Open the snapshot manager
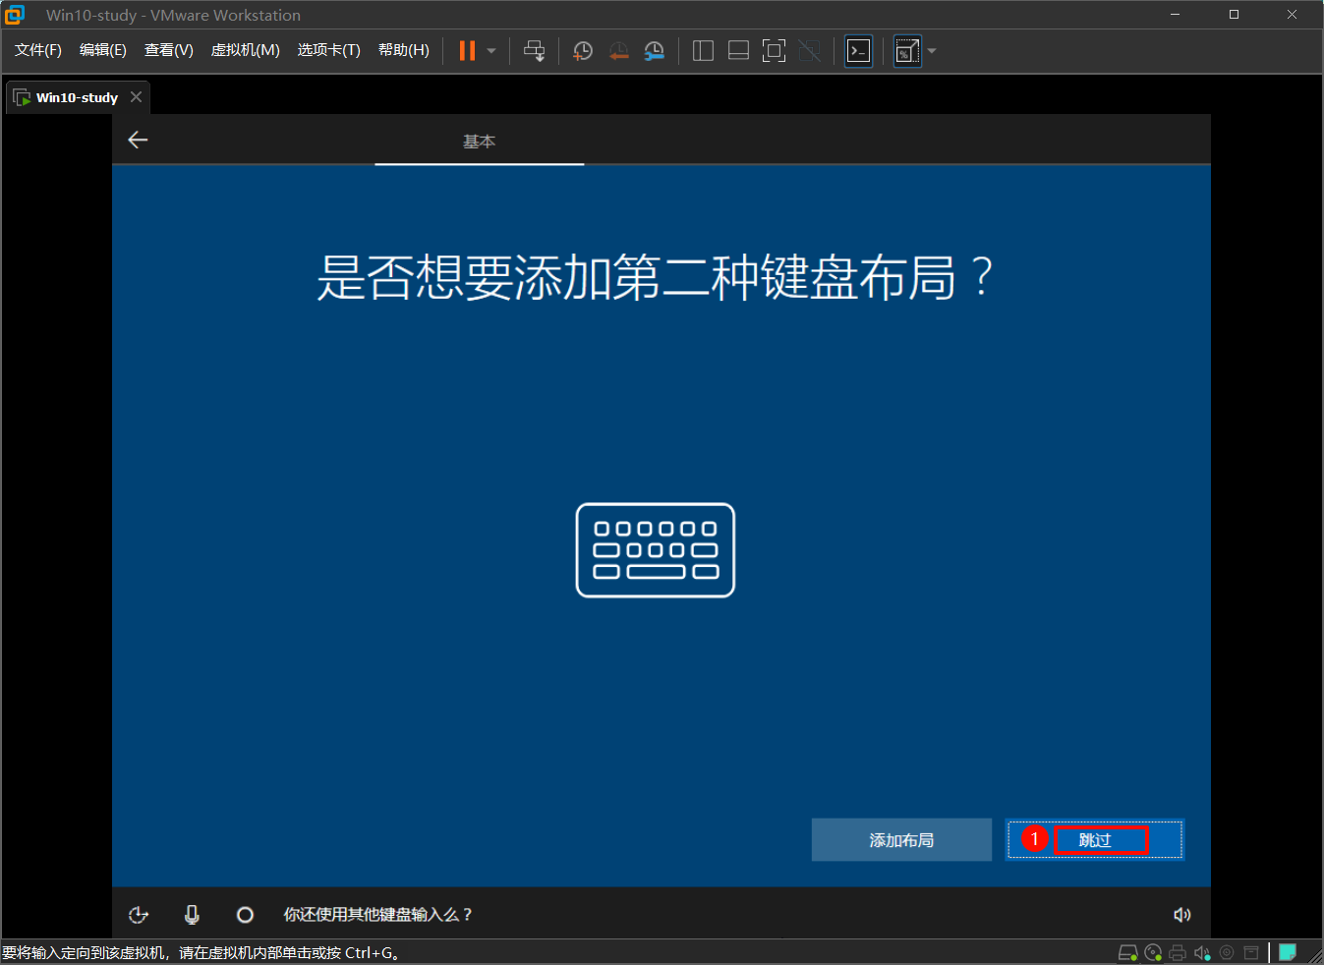 tap(655, 51)
